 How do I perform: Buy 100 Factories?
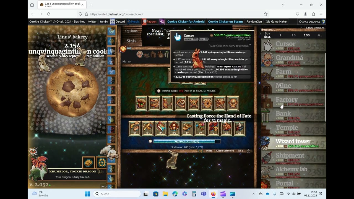point(293,101)
